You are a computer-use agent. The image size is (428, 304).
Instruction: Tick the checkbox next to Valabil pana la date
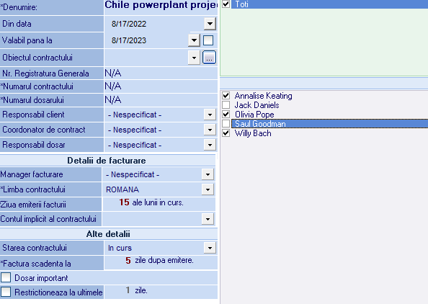coord(208,40)
